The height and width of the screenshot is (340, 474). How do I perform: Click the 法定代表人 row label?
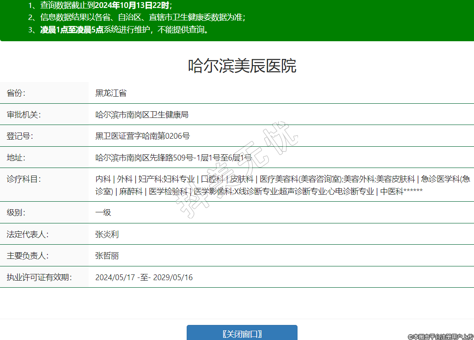[27, 234]
